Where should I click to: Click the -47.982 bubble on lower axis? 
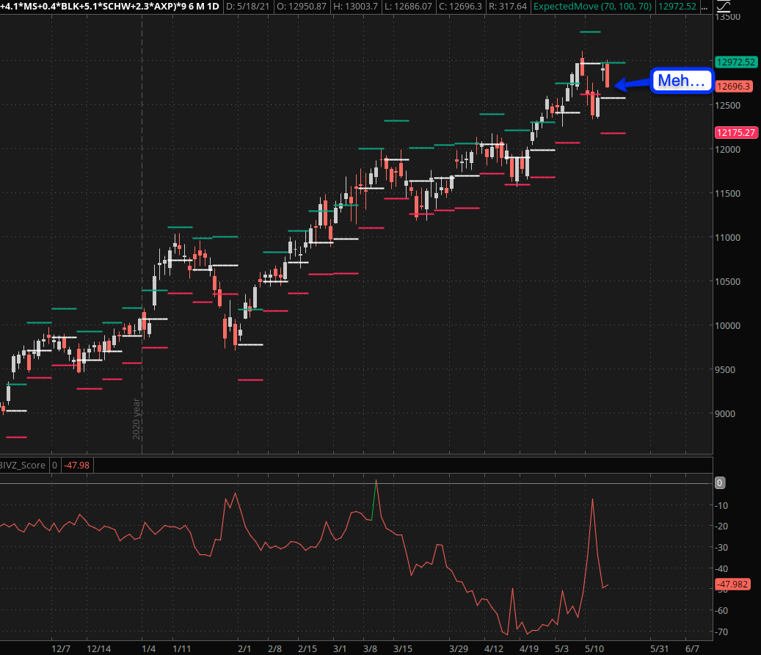click(732, 585)
